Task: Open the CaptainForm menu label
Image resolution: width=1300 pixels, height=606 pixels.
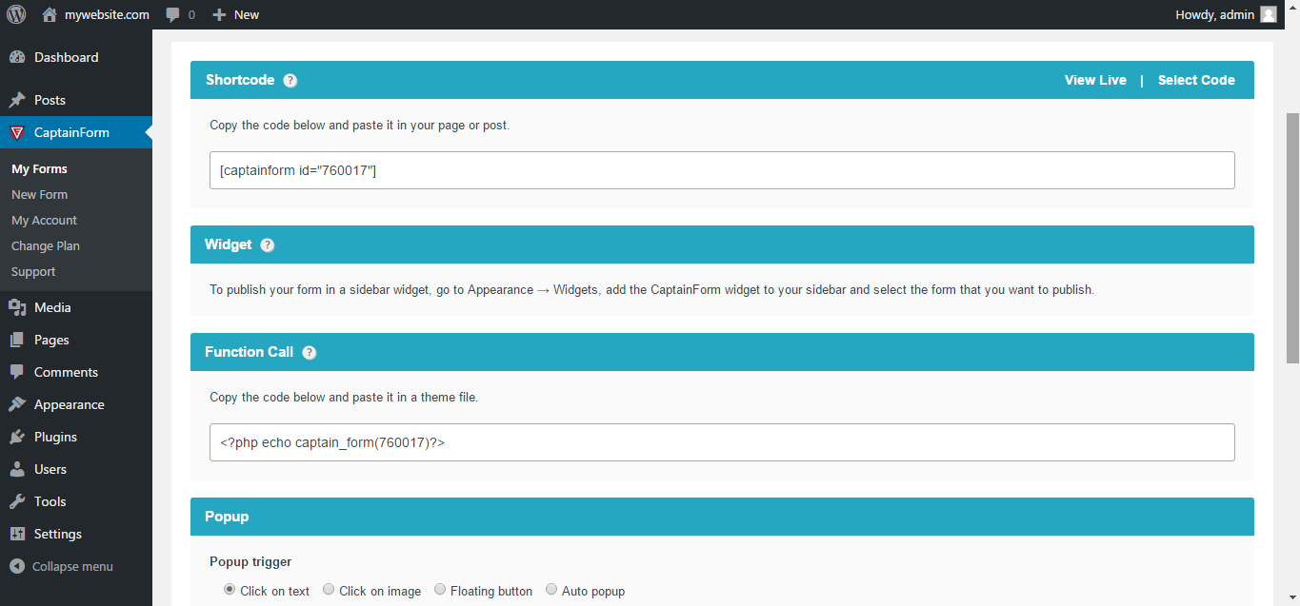Action: [x=71, y=132]
